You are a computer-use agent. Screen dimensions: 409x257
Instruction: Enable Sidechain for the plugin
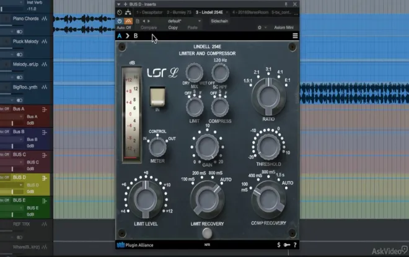pyautogui.click(x=219, y=21)
